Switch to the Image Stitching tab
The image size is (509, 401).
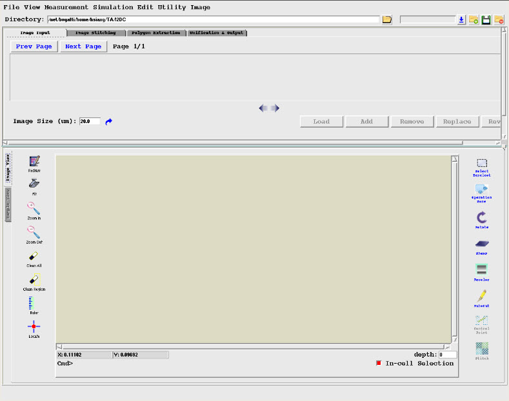pyautogui.click(x=95, y=32)
